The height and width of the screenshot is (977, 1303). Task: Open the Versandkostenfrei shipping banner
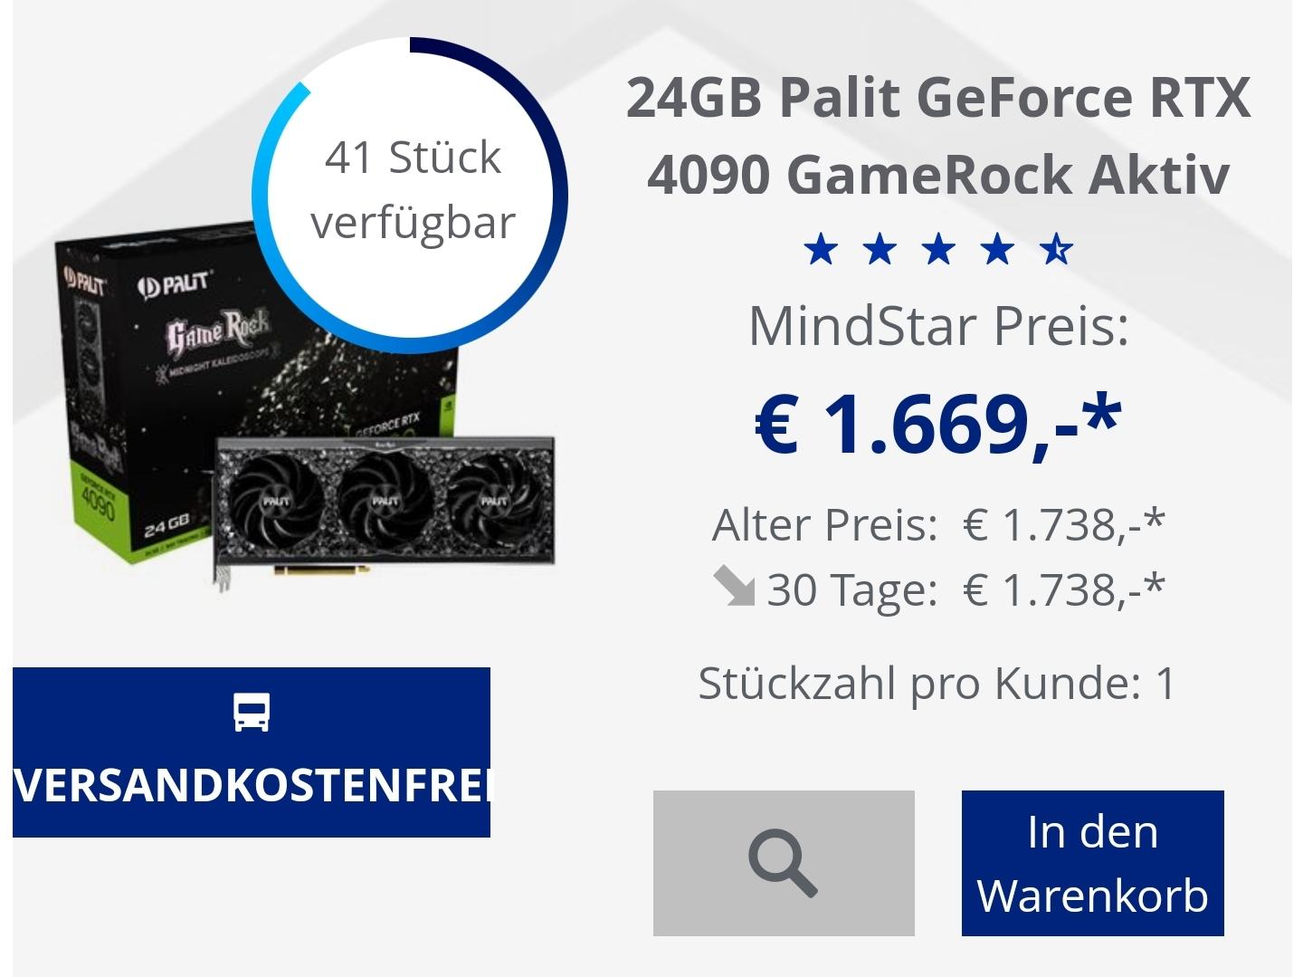coord(252,752)
